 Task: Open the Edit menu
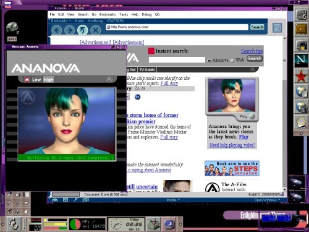pyautogui.click(x=61, y=14)
